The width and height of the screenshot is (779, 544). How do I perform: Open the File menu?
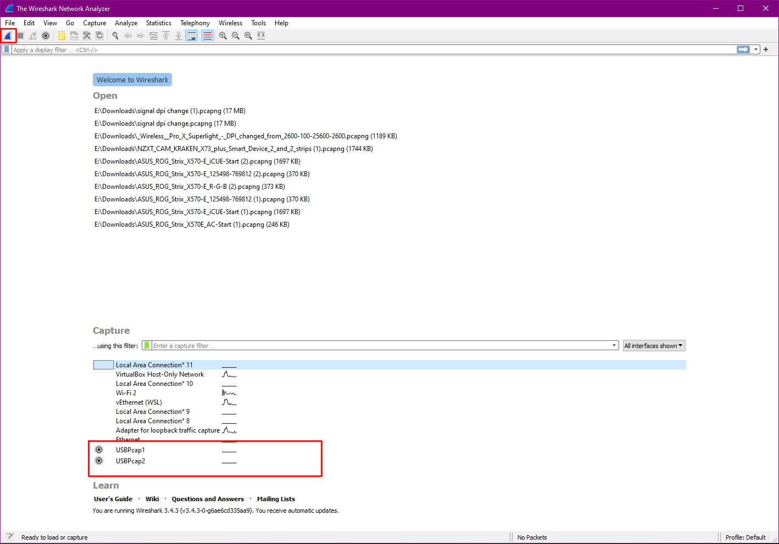click(10, 23)
